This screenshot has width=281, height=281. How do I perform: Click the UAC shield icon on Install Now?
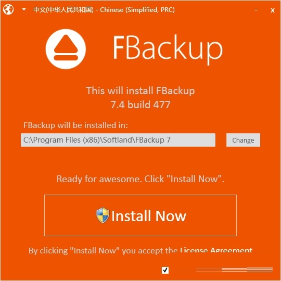[x=103, y=215]
